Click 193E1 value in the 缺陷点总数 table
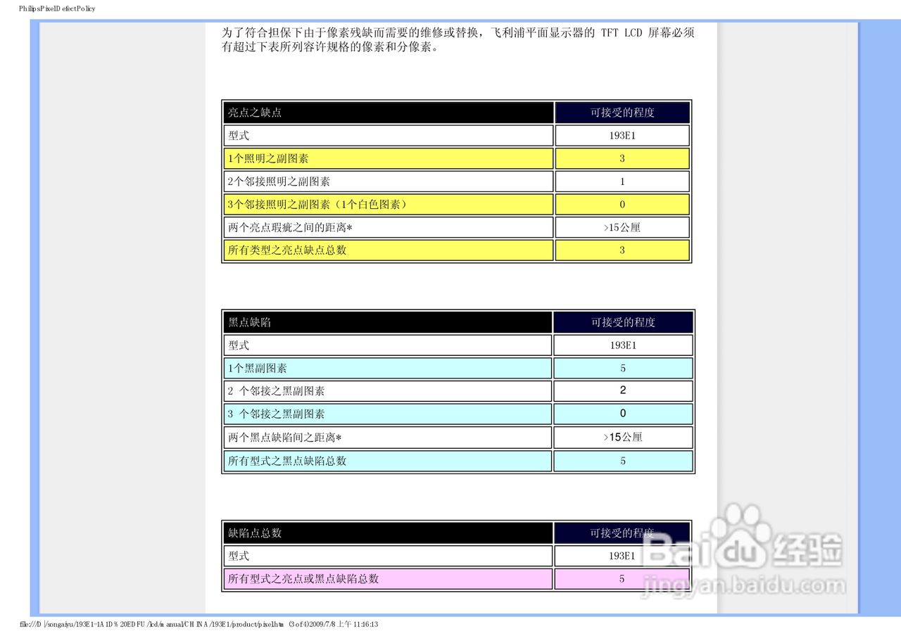Image resolution: width=901 pixels, height=636 pixels. [x=622, y=556]
